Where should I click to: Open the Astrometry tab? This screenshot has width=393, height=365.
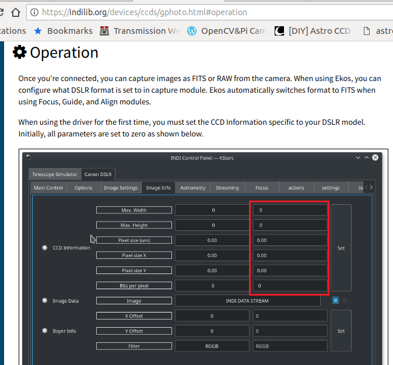(193, 188)
